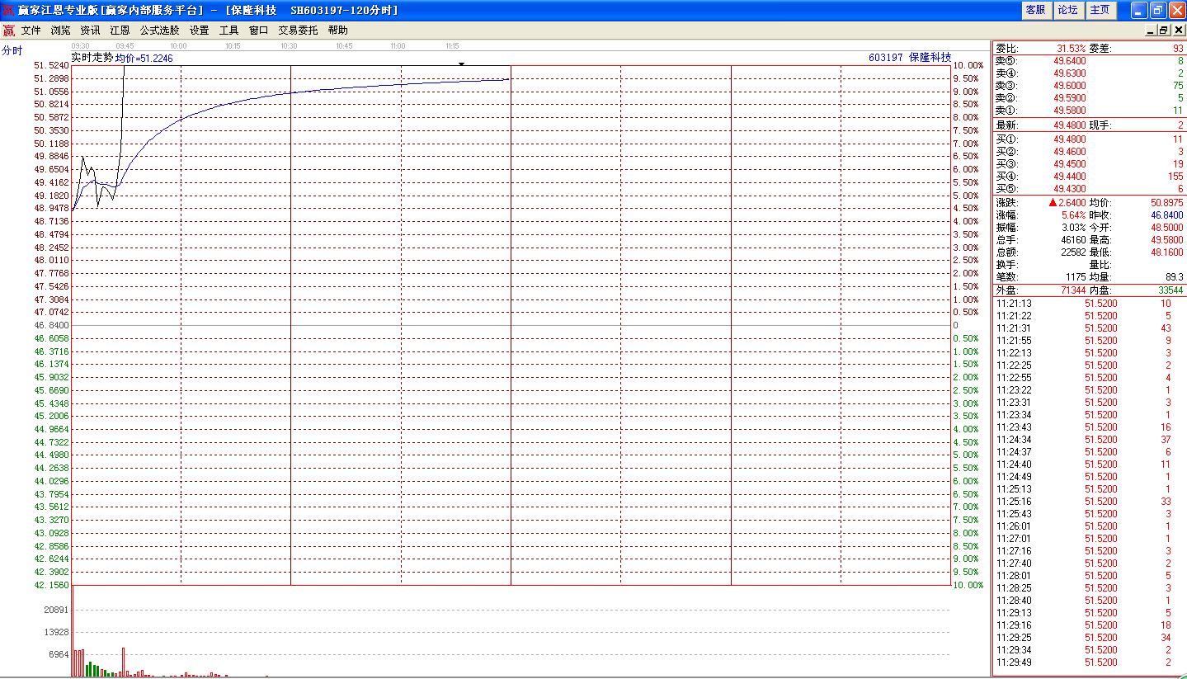Select the 卖④ row price 49.6300

1070,73
